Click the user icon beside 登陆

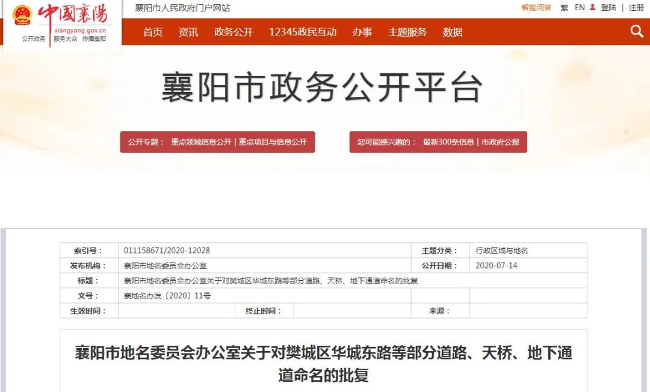tap(592, 7)
